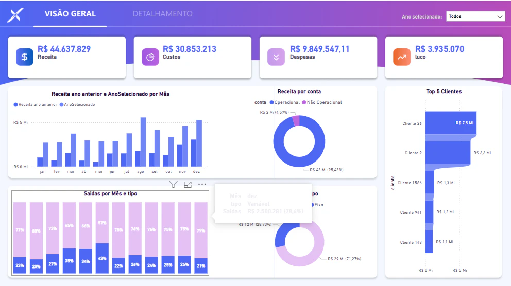
Task: Open the DETALHAMENTO tab
Action: [x=162, y=14]
